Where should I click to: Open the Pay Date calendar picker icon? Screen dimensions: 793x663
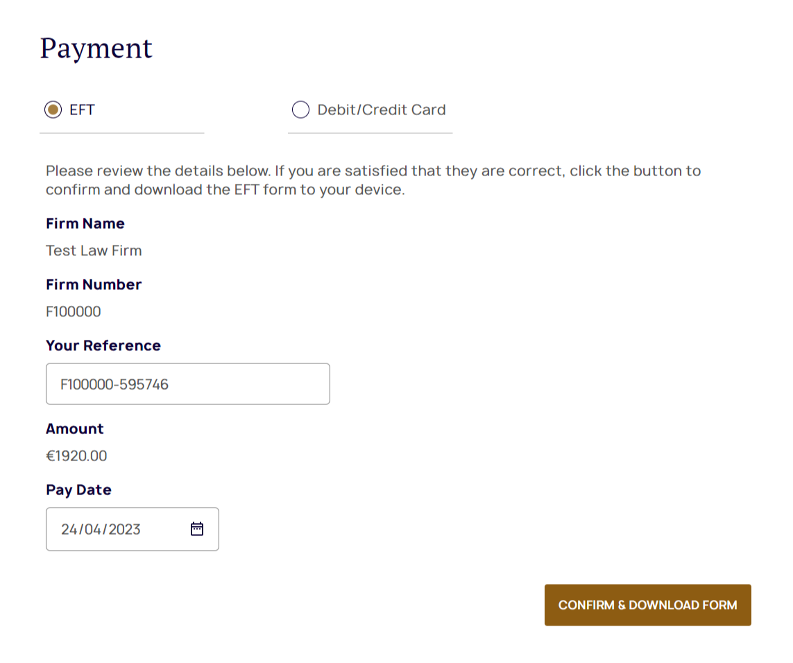click(x=197, y=529)
